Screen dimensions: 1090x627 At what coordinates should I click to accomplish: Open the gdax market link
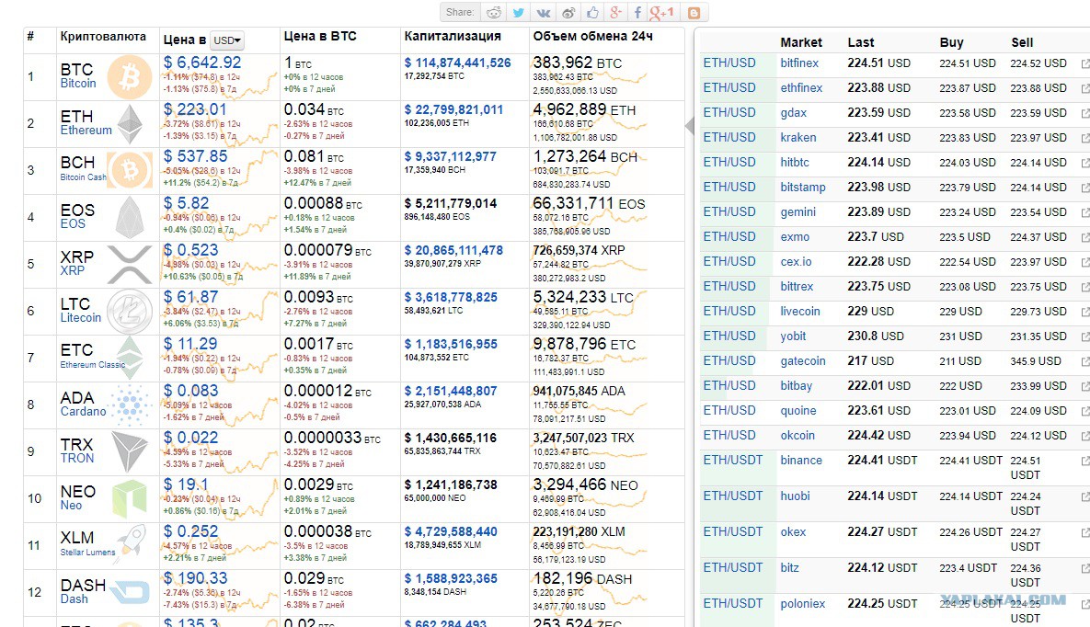coord(793,112)
